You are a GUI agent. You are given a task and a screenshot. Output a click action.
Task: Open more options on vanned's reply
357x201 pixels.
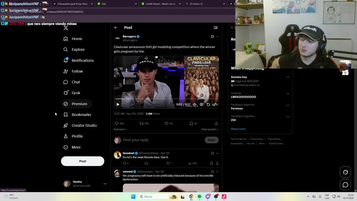pyautogui.click(x=217, y=172)
